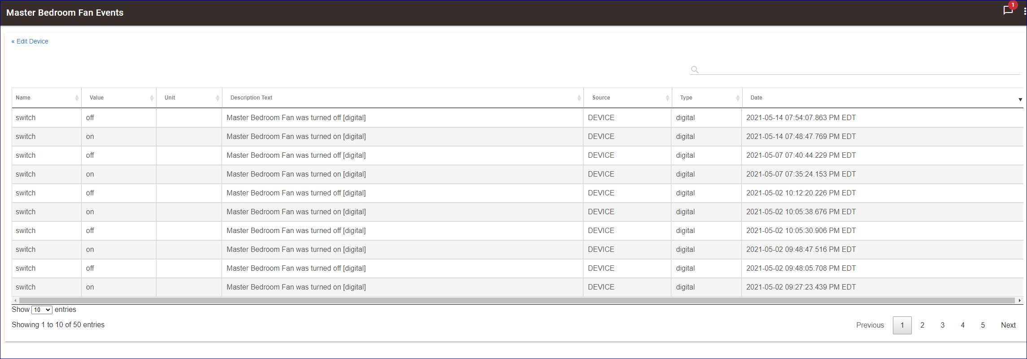1027x359 pixels.
Task: Go to Previous page
Action: (x=870, y=325)
